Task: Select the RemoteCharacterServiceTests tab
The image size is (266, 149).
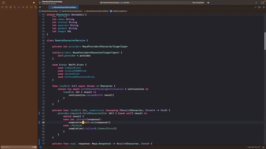Action: point(64,7)
